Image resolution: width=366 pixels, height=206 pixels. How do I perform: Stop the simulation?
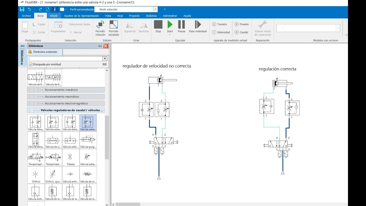[158, 27]
